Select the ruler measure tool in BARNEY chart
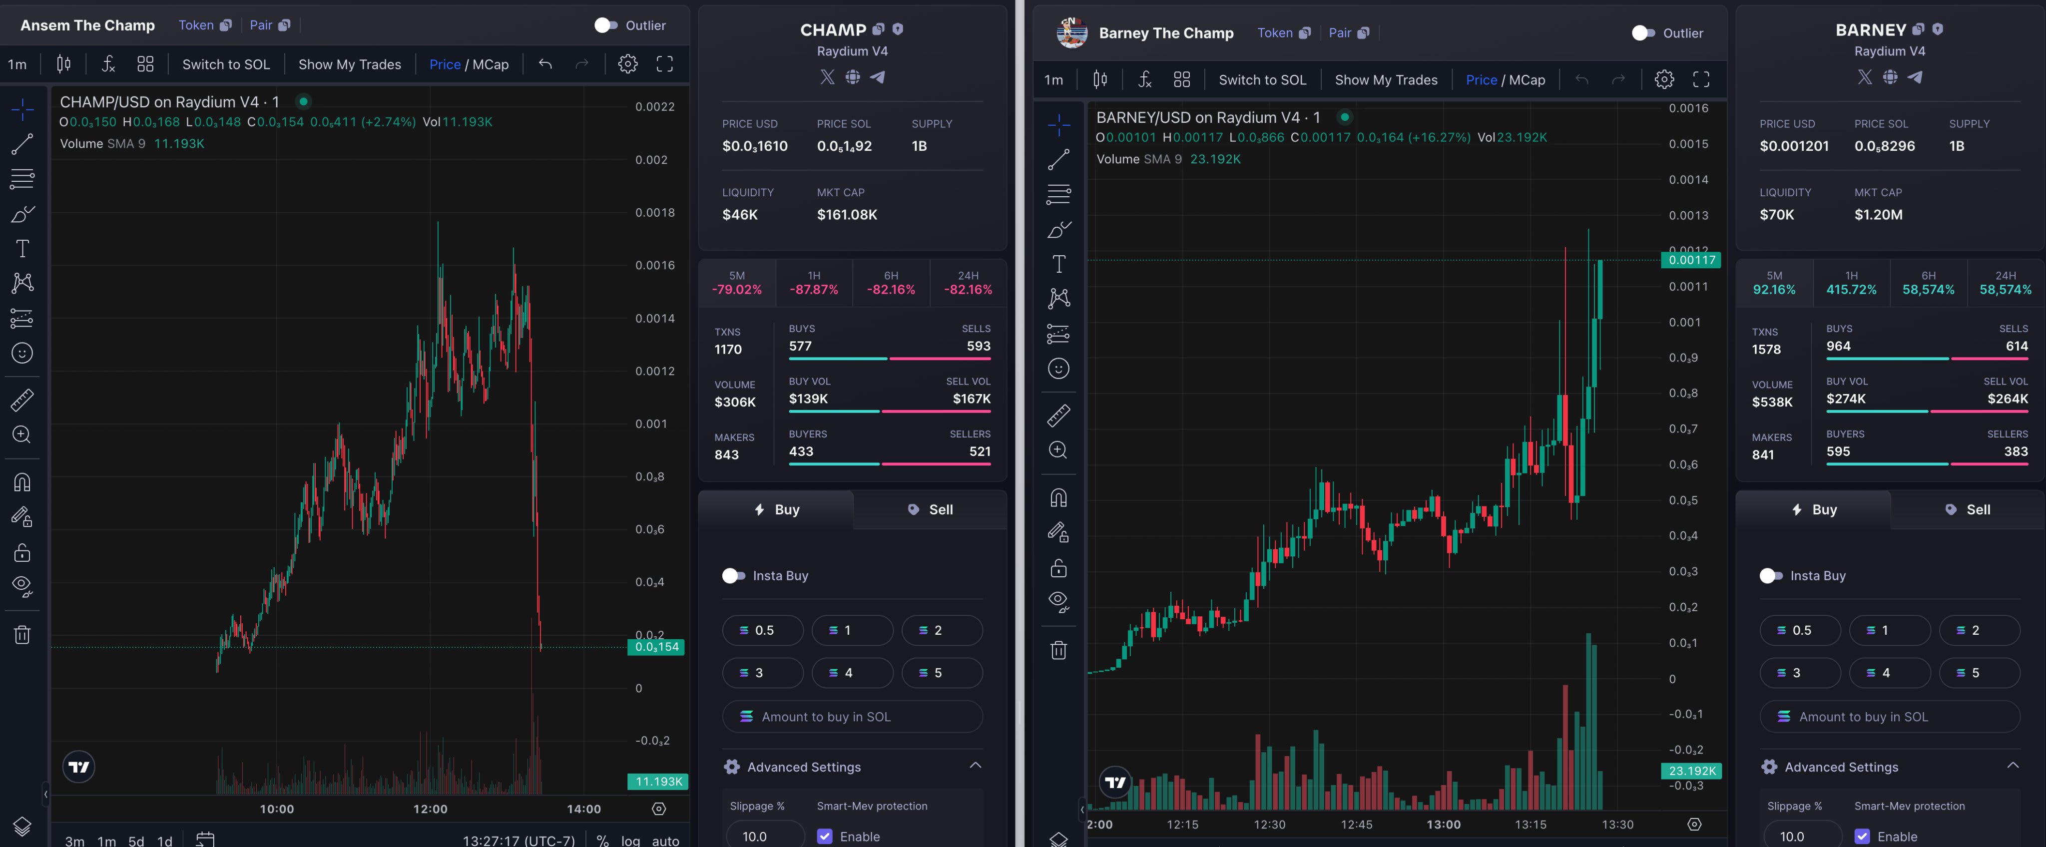The width and height of the screenshot is (2046, 847). (1058, 415)
